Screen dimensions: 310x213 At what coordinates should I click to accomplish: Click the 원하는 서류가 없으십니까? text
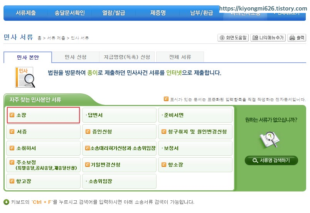coord(271,120)
